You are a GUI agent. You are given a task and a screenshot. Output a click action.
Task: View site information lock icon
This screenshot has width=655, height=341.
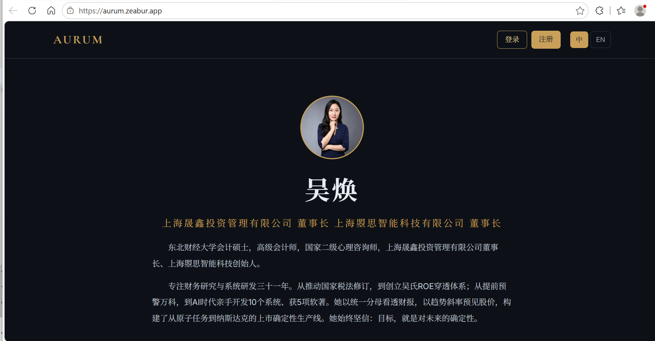[70, 11]
